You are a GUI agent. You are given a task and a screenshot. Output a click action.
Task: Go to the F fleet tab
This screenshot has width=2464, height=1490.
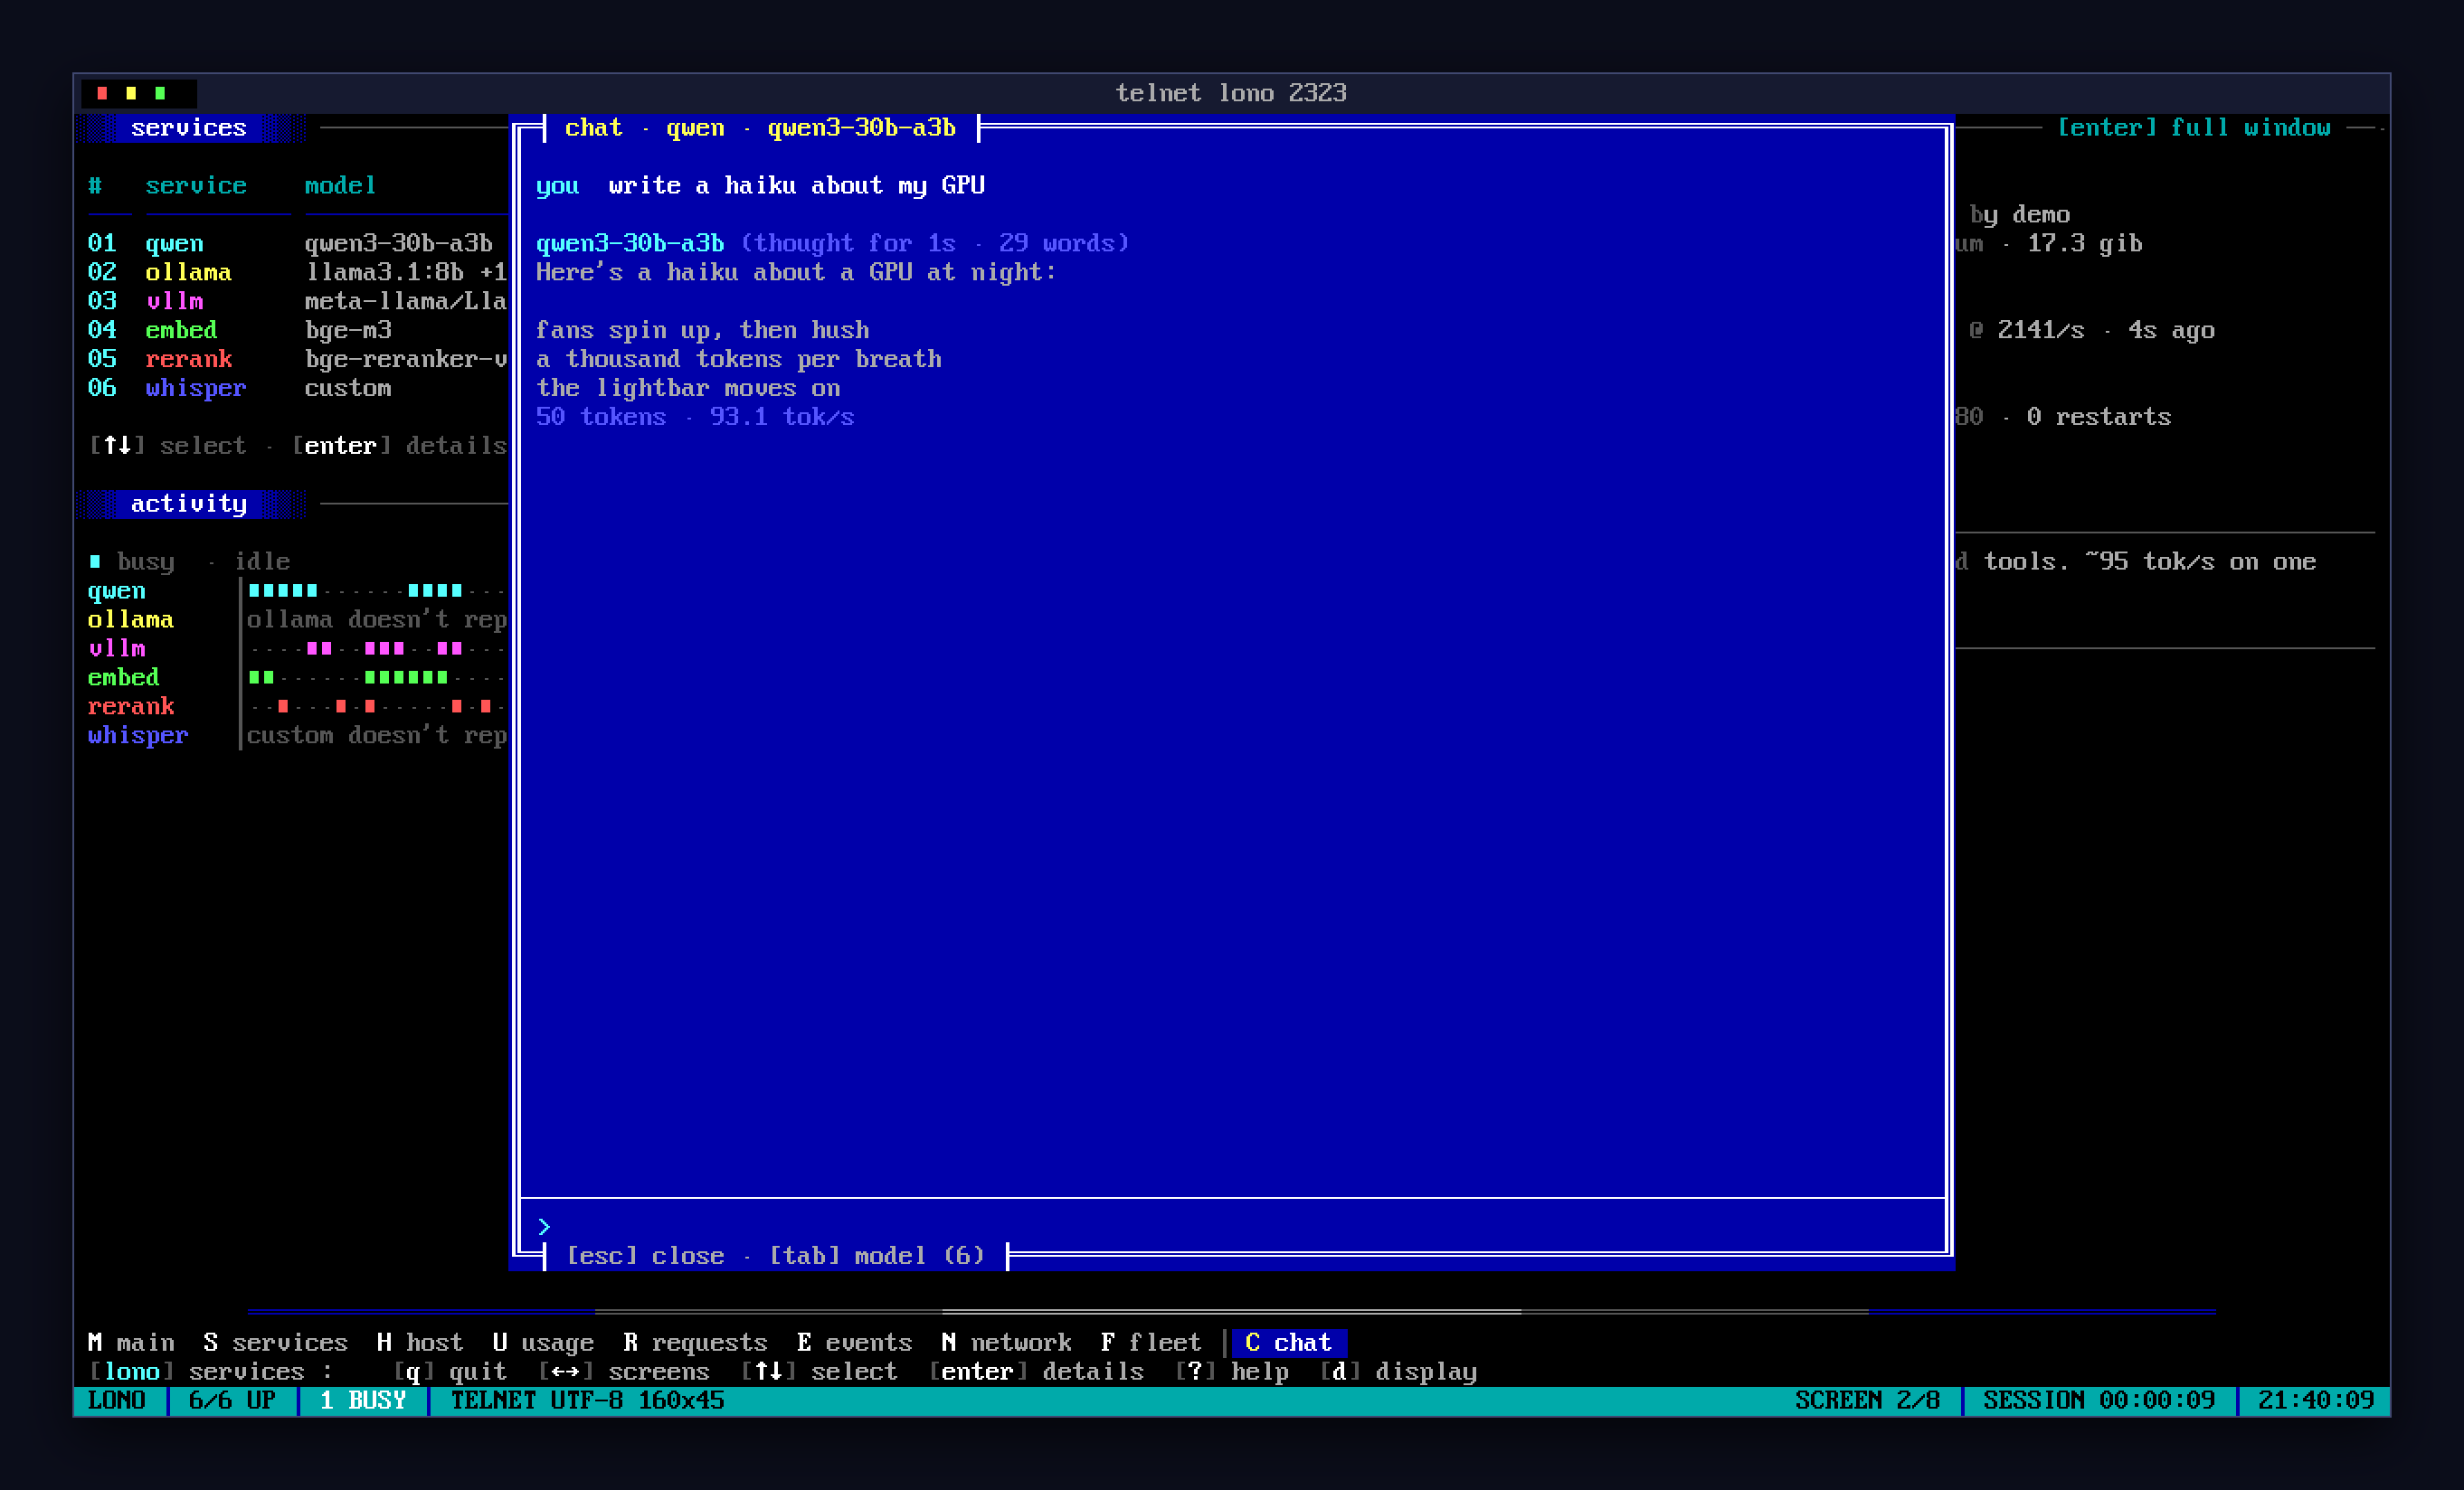(x=1151, y=1342)
